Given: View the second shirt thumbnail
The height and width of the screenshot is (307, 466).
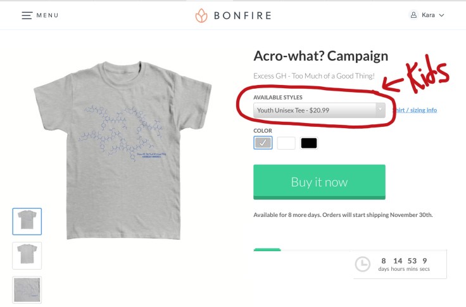Looking at the screenshot, I should pos(27,255).
